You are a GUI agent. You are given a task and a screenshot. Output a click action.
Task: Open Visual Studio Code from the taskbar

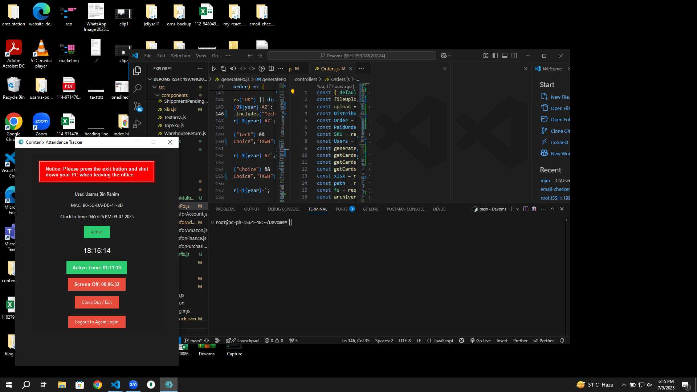[x=115, y=385]
